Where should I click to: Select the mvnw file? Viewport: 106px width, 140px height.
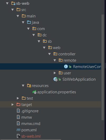pos(24,117)
